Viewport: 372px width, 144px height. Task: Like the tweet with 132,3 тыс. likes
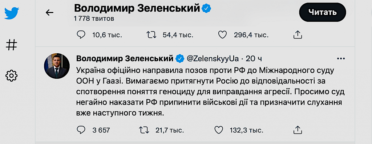coord(218,129)
